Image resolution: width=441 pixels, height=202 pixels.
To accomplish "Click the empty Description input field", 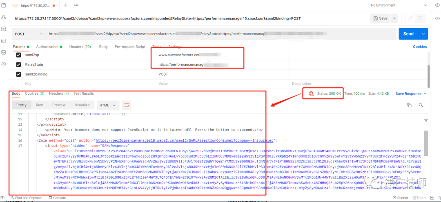I will [358, 83].
